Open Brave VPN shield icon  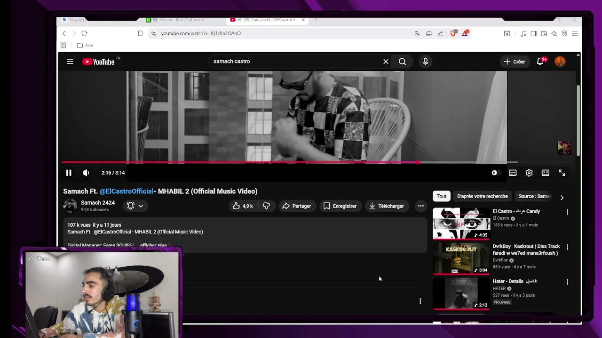pyautogui.click(x=564, y=33)
